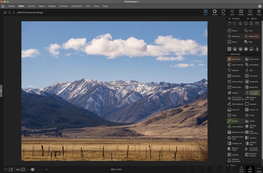Image resolution: width=263 pixels, height=173 pixels.
Task: Open the Film panel in top toolbar
Action: pyautogui.click(x=223, y=12)
